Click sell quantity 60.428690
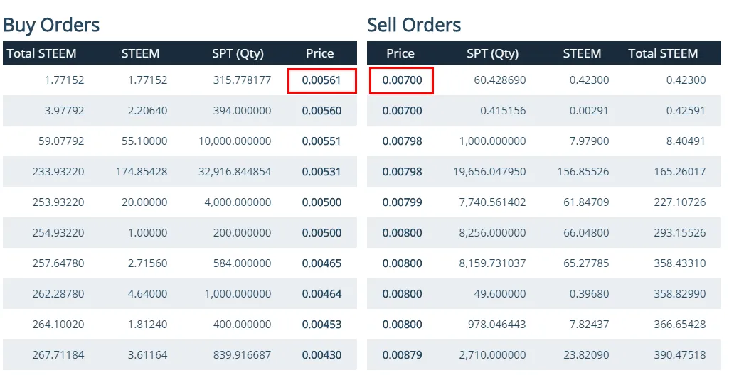The width and height of the screenshot is (739, 375). tap(500, 80)
